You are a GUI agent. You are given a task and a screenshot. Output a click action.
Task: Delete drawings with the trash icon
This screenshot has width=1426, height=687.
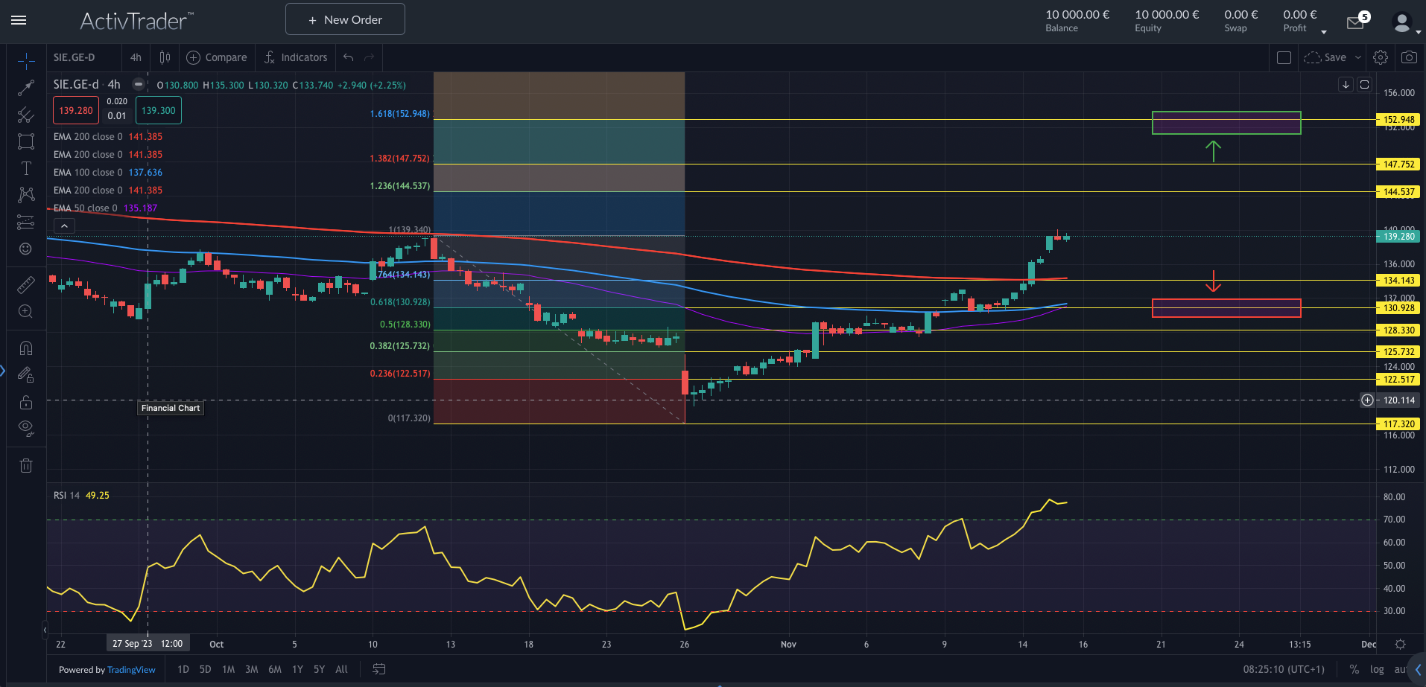(x=26, y=466)
